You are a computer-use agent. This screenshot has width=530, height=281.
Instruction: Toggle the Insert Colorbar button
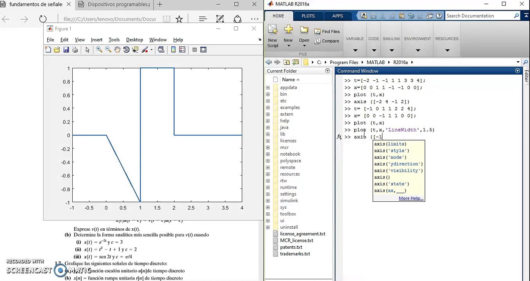pyautogui.click(x=173, y=50)
